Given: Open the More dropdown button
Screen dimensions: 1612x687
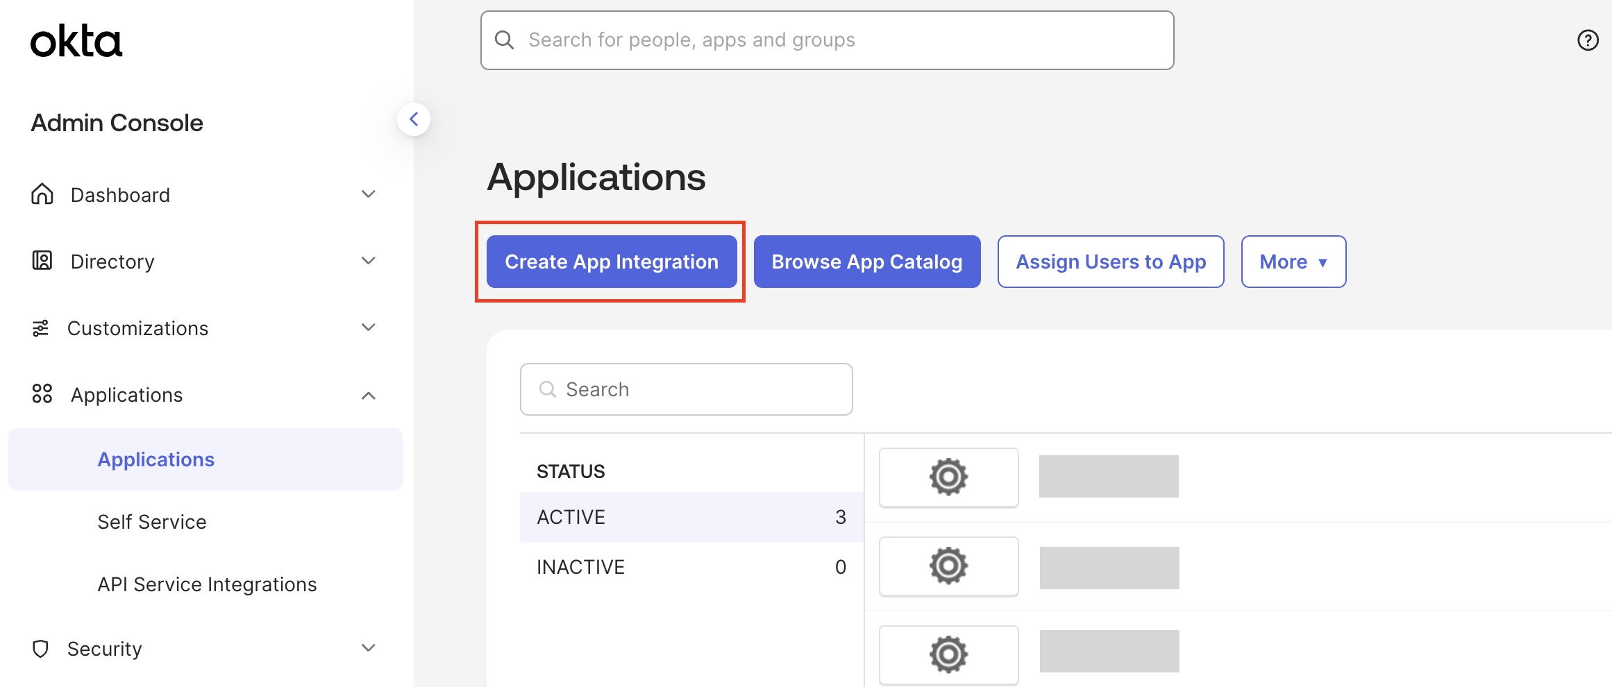Looking at the screenshot, I should 1293,262.
